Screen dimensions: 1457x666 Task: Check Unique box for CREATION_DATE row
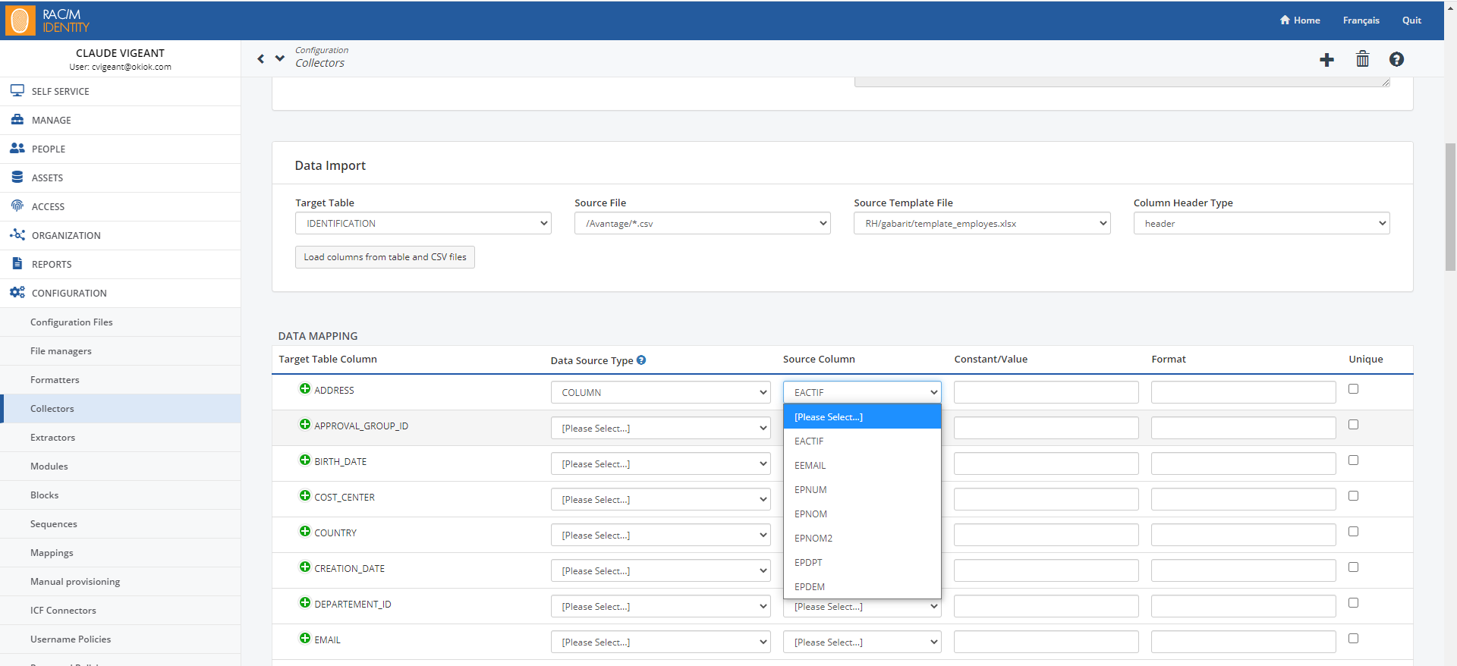[x=1353, y=567]
